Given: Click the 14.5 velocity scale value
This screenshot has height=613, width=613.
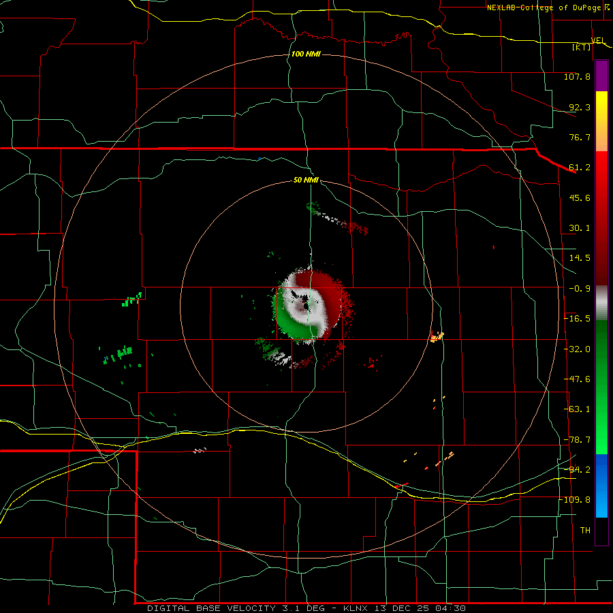Looking at the screenshot, I should pyautogui.click(x=580, y=258).
